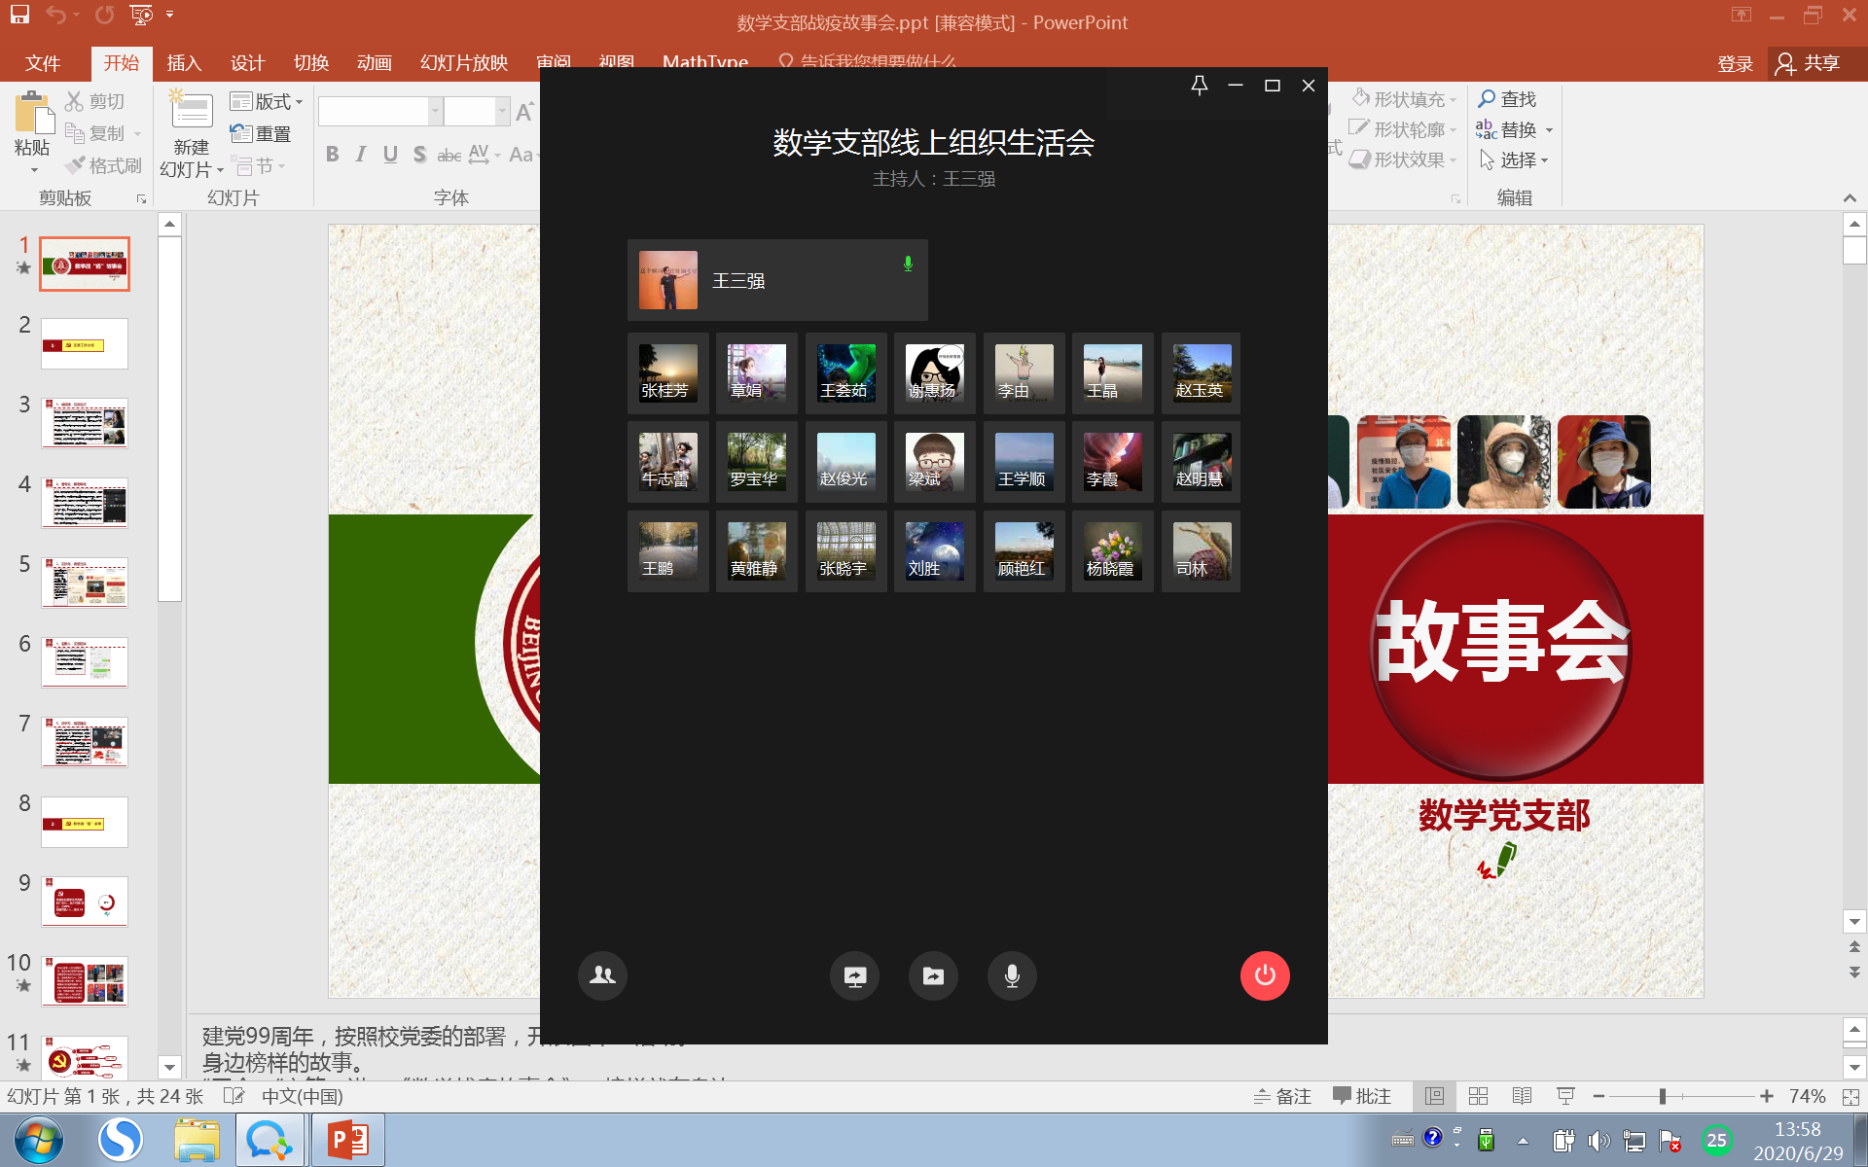Image resolution: width=1868 pixels, height=1167 pixels.
Task: Adjust the zoom slider in status bar
Action: 1663,1096
